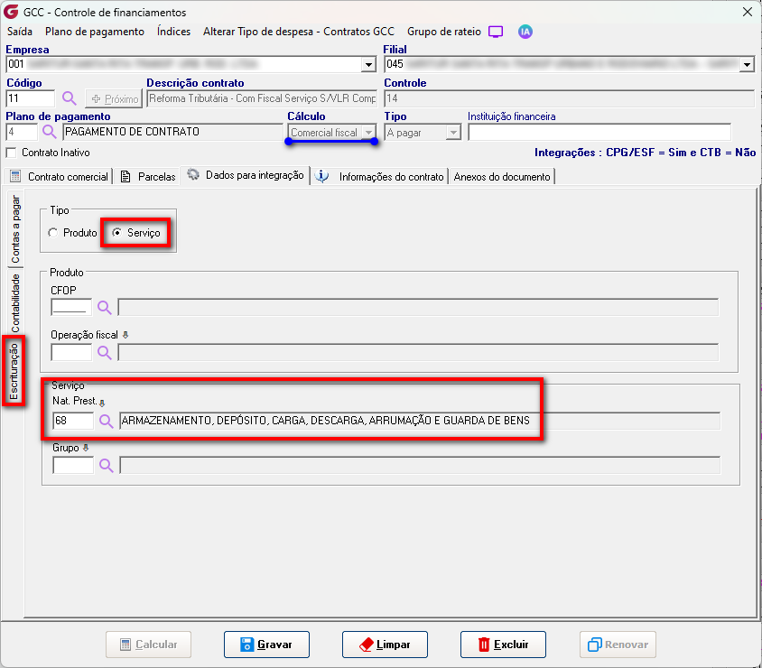Open the Cálculo Comercial fiscal dropdown
Viewport: 762px width, 668px height.
pos(369,132)
